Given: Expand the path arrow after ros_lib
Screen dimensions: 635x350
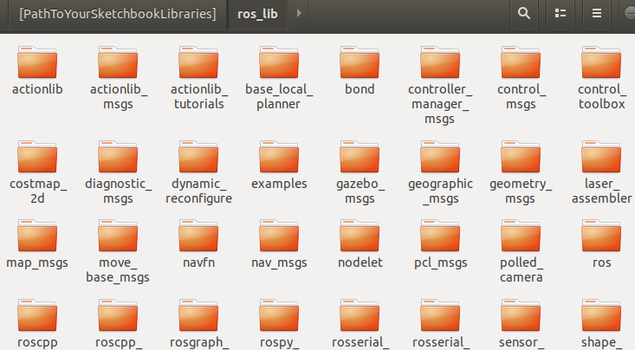Looking at the screenshot, I should 299,13.
